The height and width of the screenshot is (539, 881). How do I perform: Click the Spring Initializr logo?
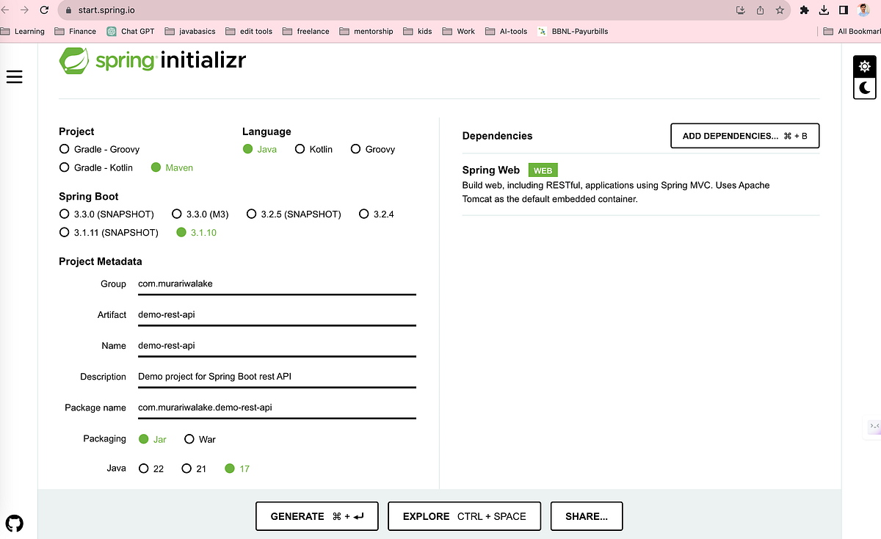coord(152,61)
